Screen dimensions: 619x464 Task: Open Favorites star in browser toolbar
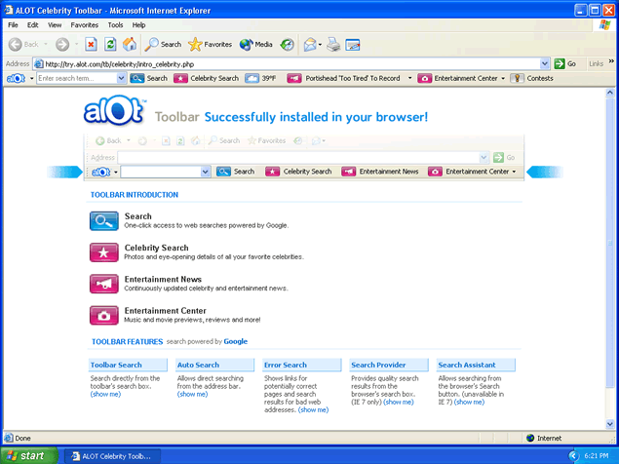(210, 44)
